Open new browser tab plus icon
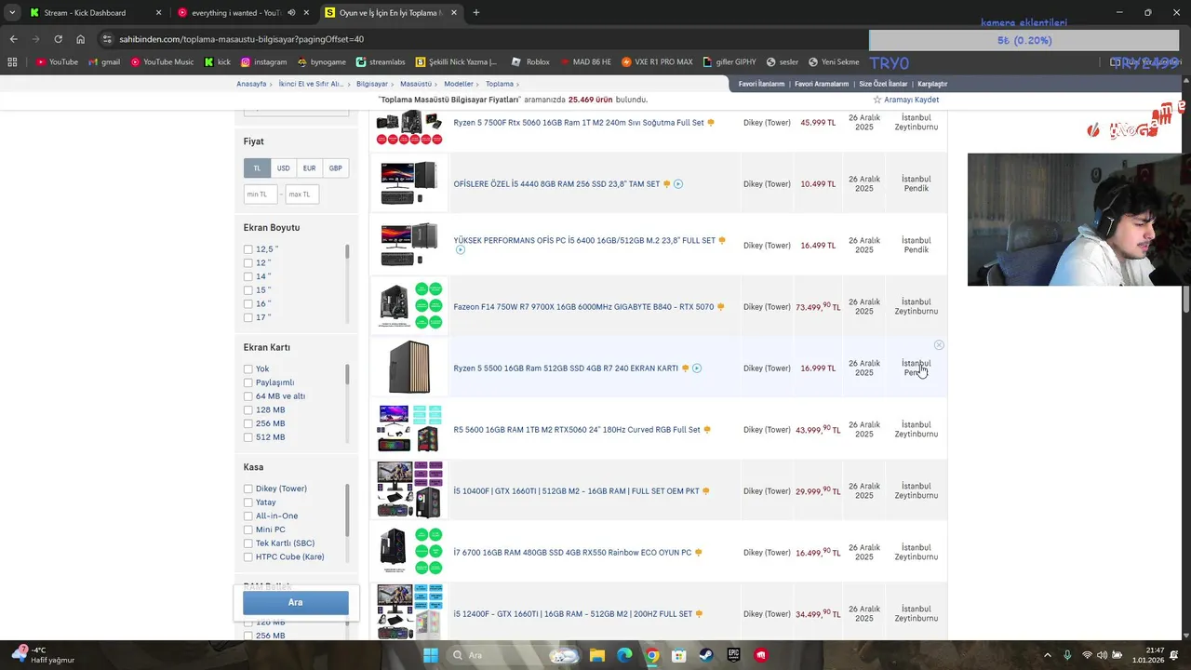1191x670 pixels. click(476, 13)
